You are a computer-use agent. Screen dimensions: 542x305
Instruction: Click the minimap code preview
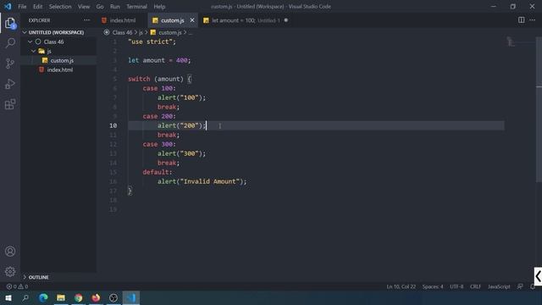(511, 42)
